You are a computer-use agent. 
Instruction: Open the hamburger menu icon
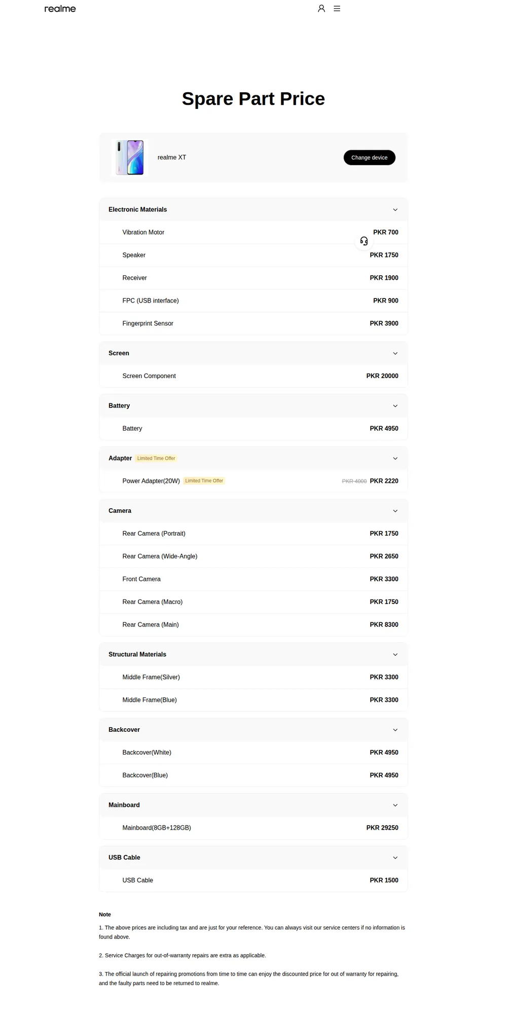(337, 9)
